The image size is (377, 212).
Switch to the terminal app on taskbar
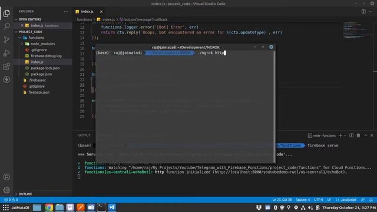tap(101, 207)
